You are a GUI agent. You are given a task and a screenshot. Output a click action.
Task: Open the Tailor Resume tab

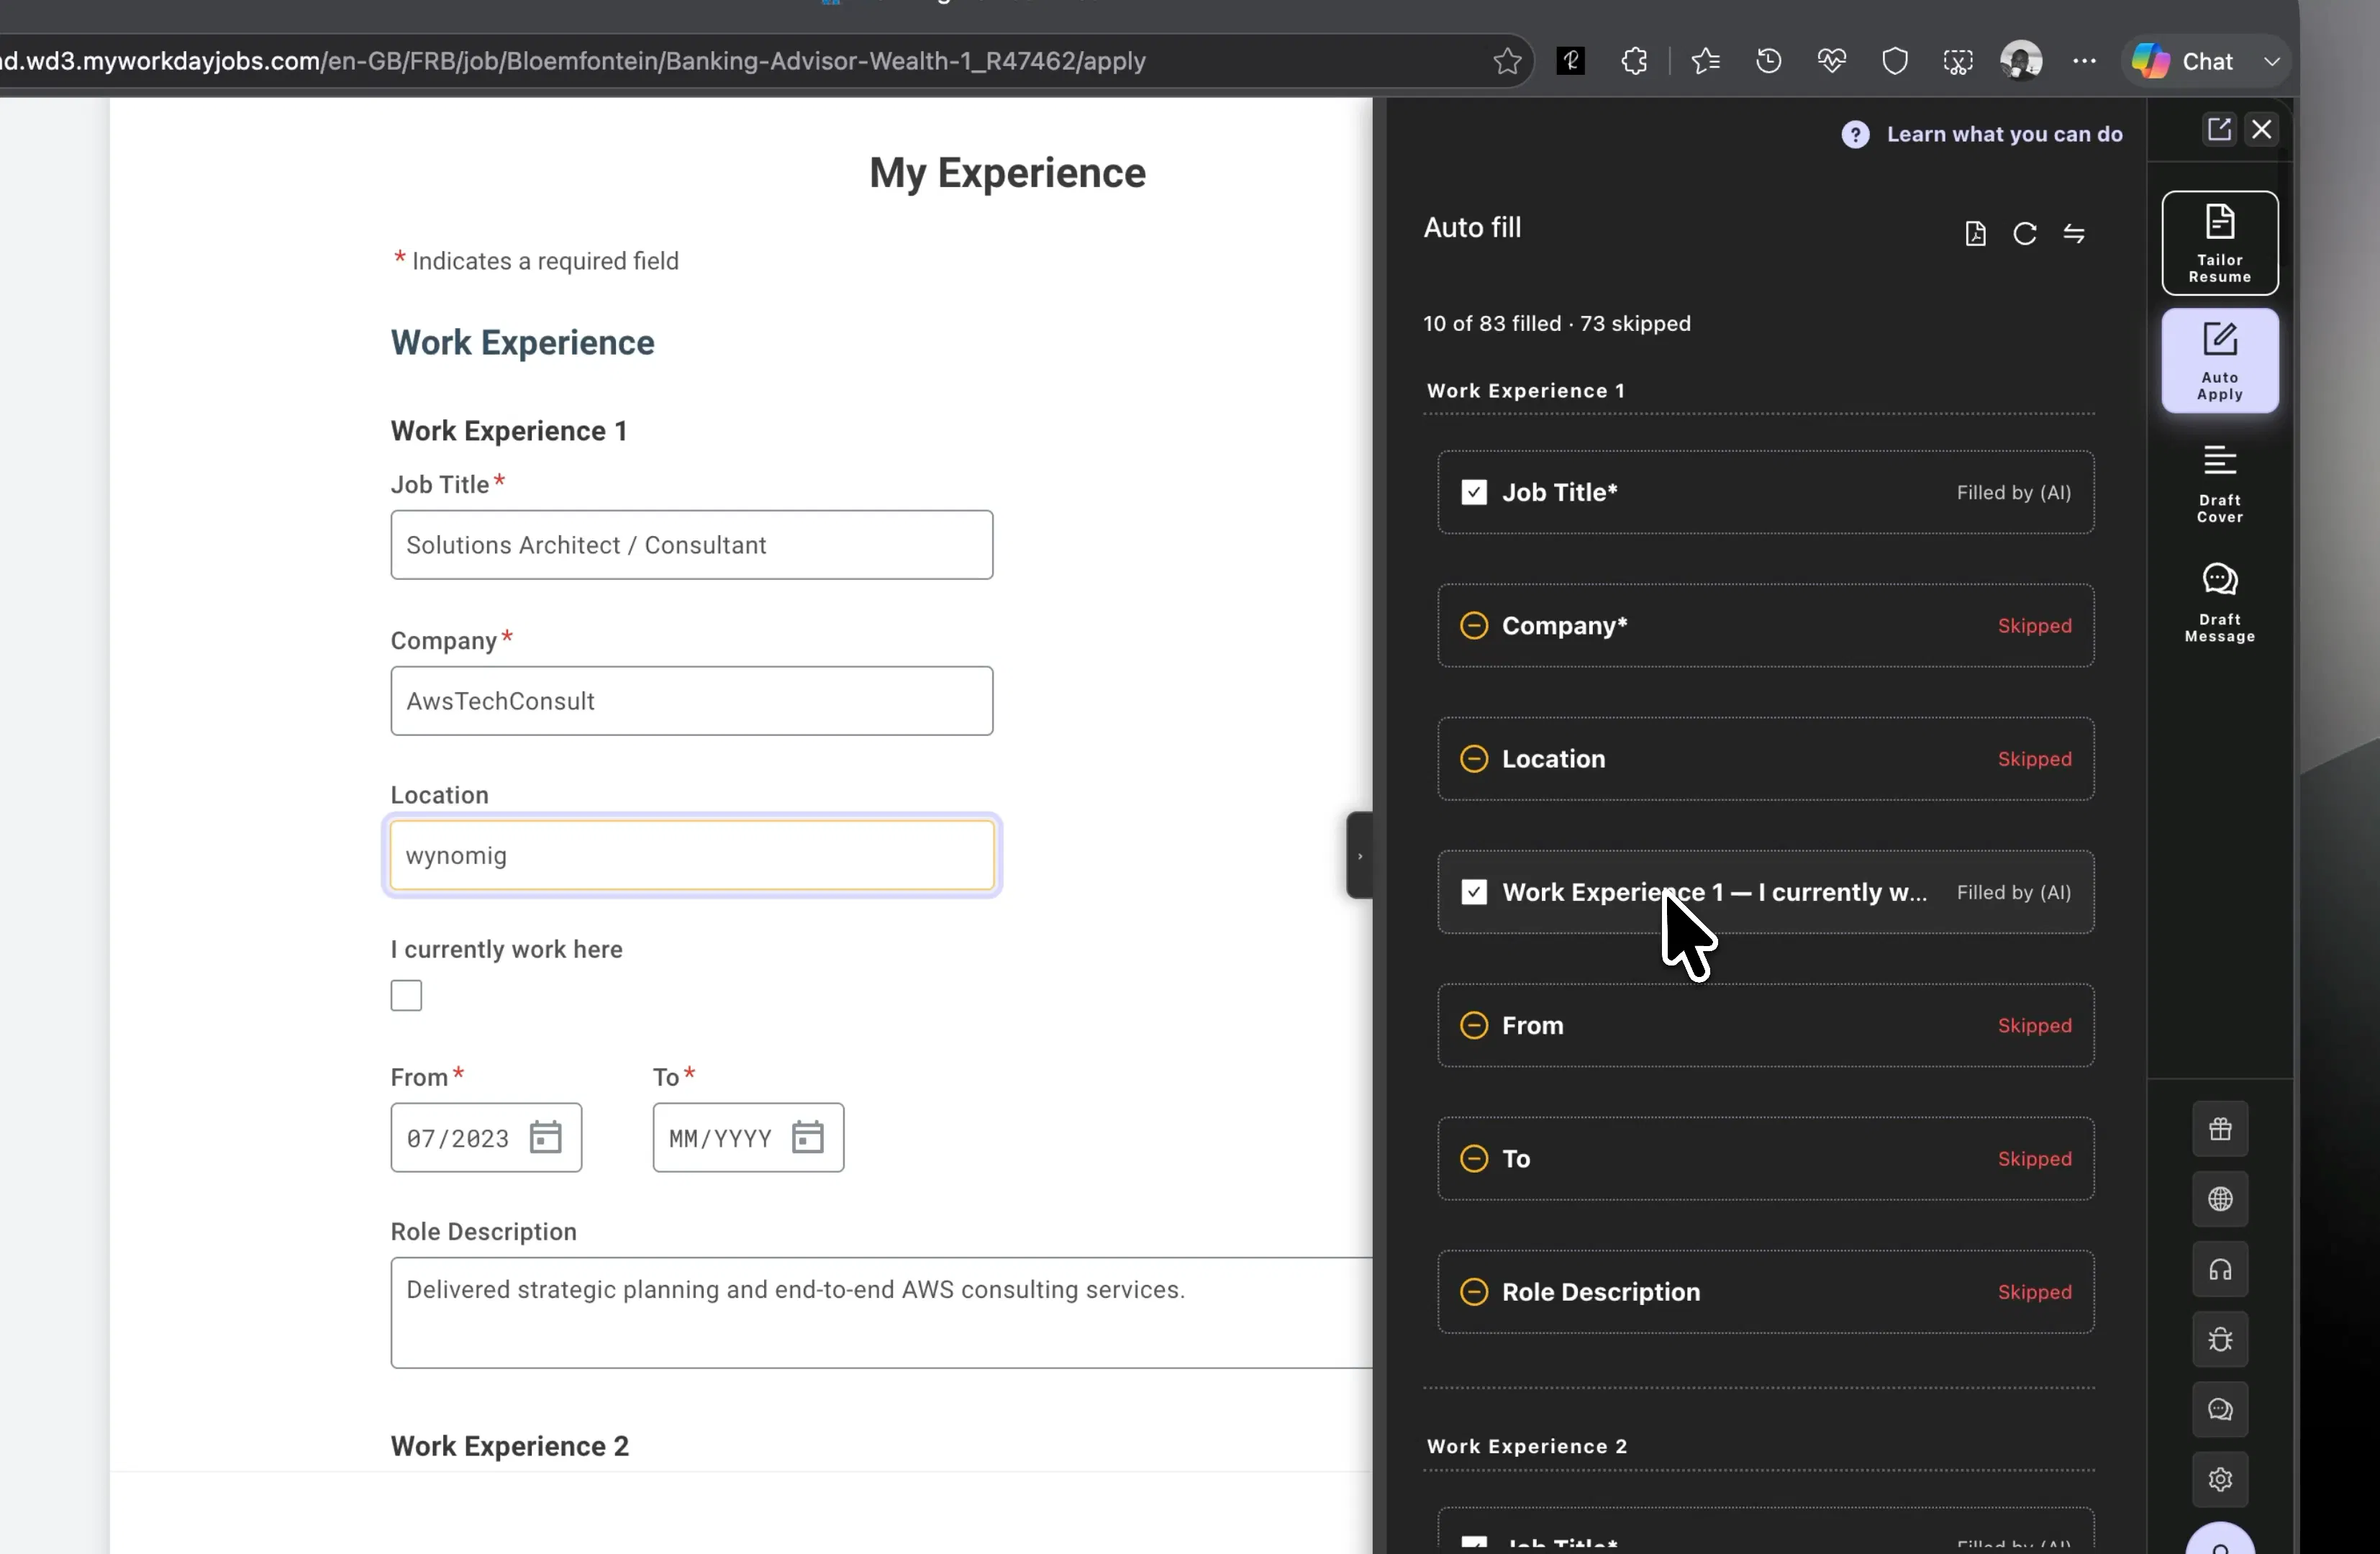coord(2219,243)
